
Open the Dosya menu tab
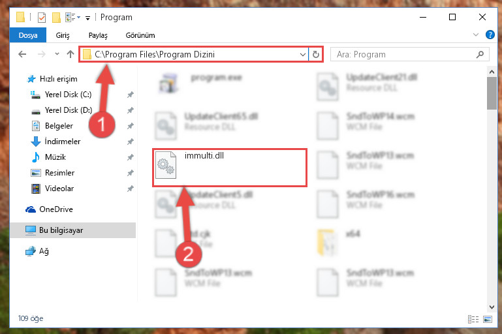click(x=28, y=35)
